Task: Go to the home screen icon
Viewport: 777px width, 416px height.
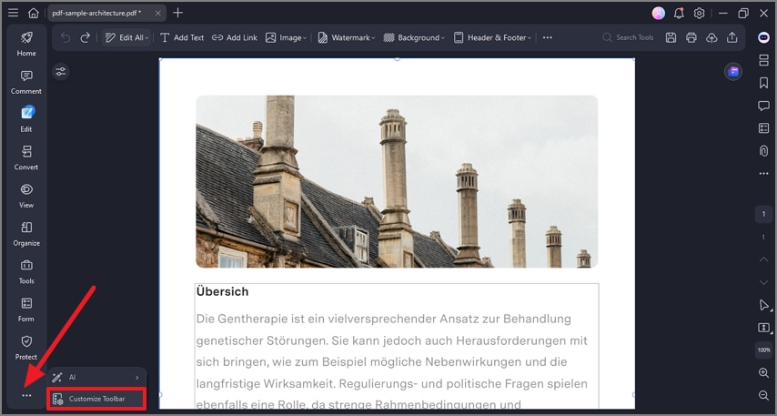Action: coord(33,13)
